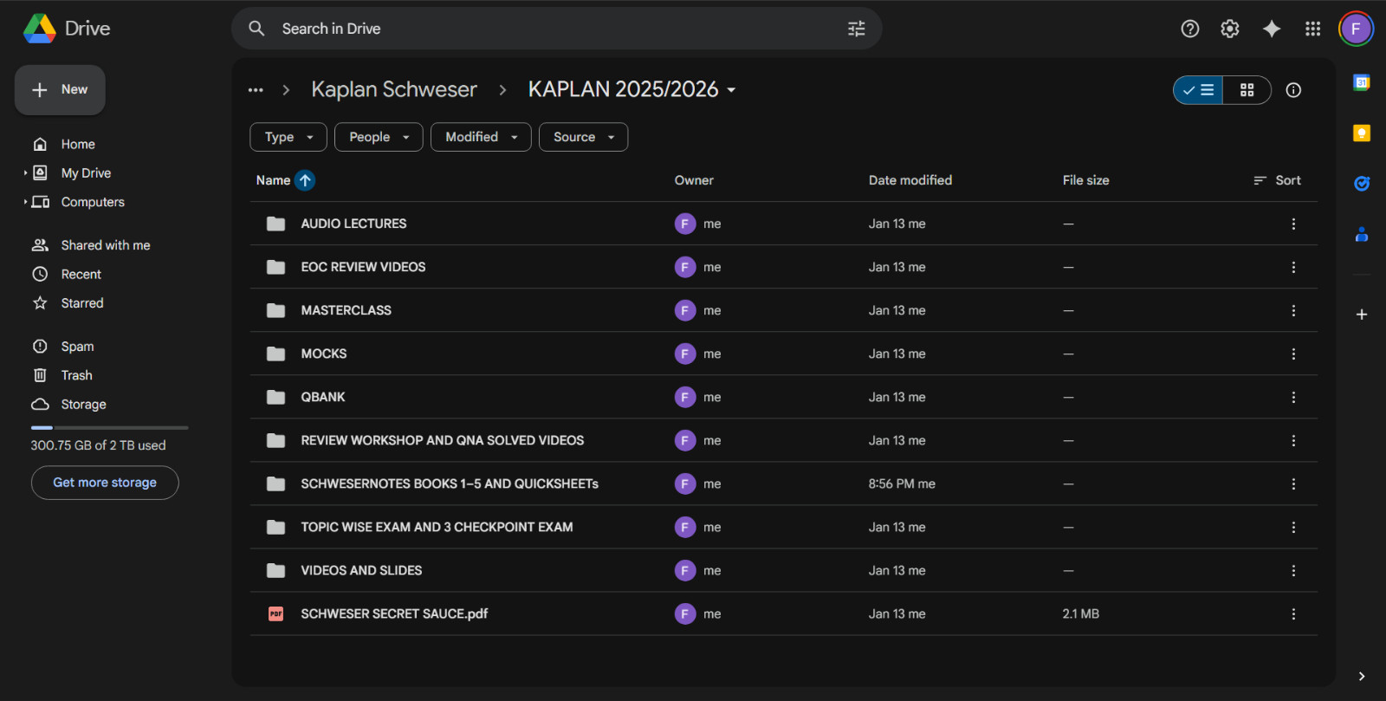This screenshot has height=701, width=1386.
Task: Click the 2.1 MB file size cell
Action: coord(1080,613)
